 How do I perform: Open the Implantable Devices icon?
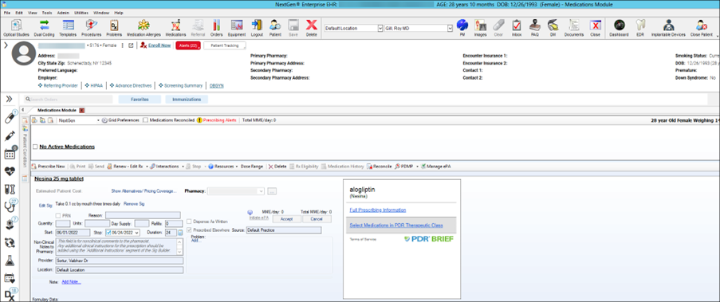pyautogui.click(x=668, y=28)
